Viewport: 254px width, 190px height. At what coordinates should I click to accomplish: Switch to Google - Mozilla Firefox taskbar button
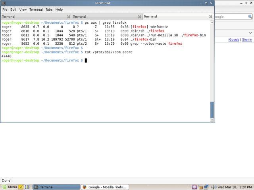point(104,187)
